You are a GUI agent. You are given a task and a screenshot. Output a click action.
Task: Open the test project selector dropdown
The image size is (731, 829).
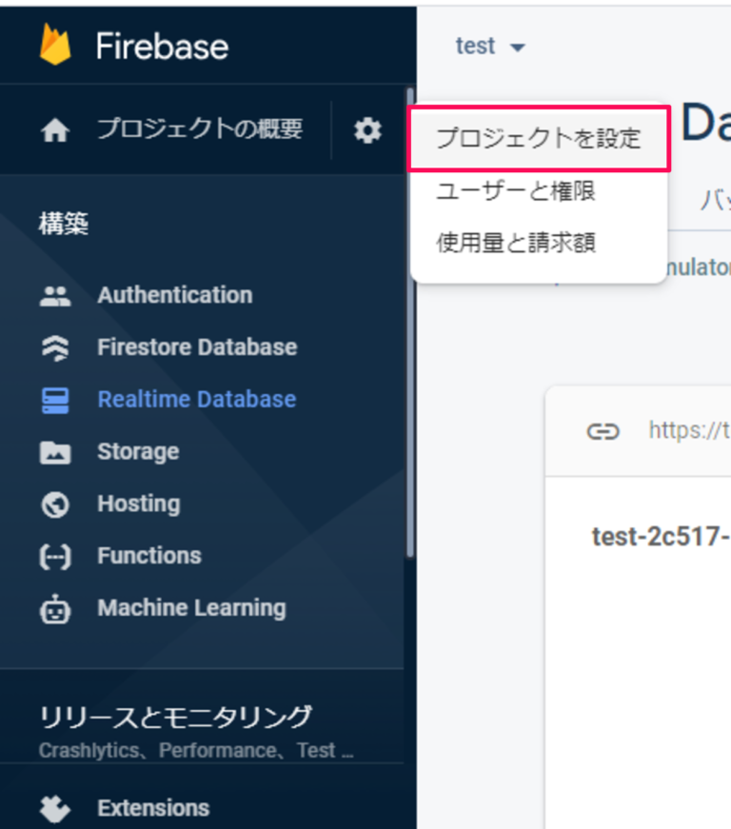[x=490, y=47]
